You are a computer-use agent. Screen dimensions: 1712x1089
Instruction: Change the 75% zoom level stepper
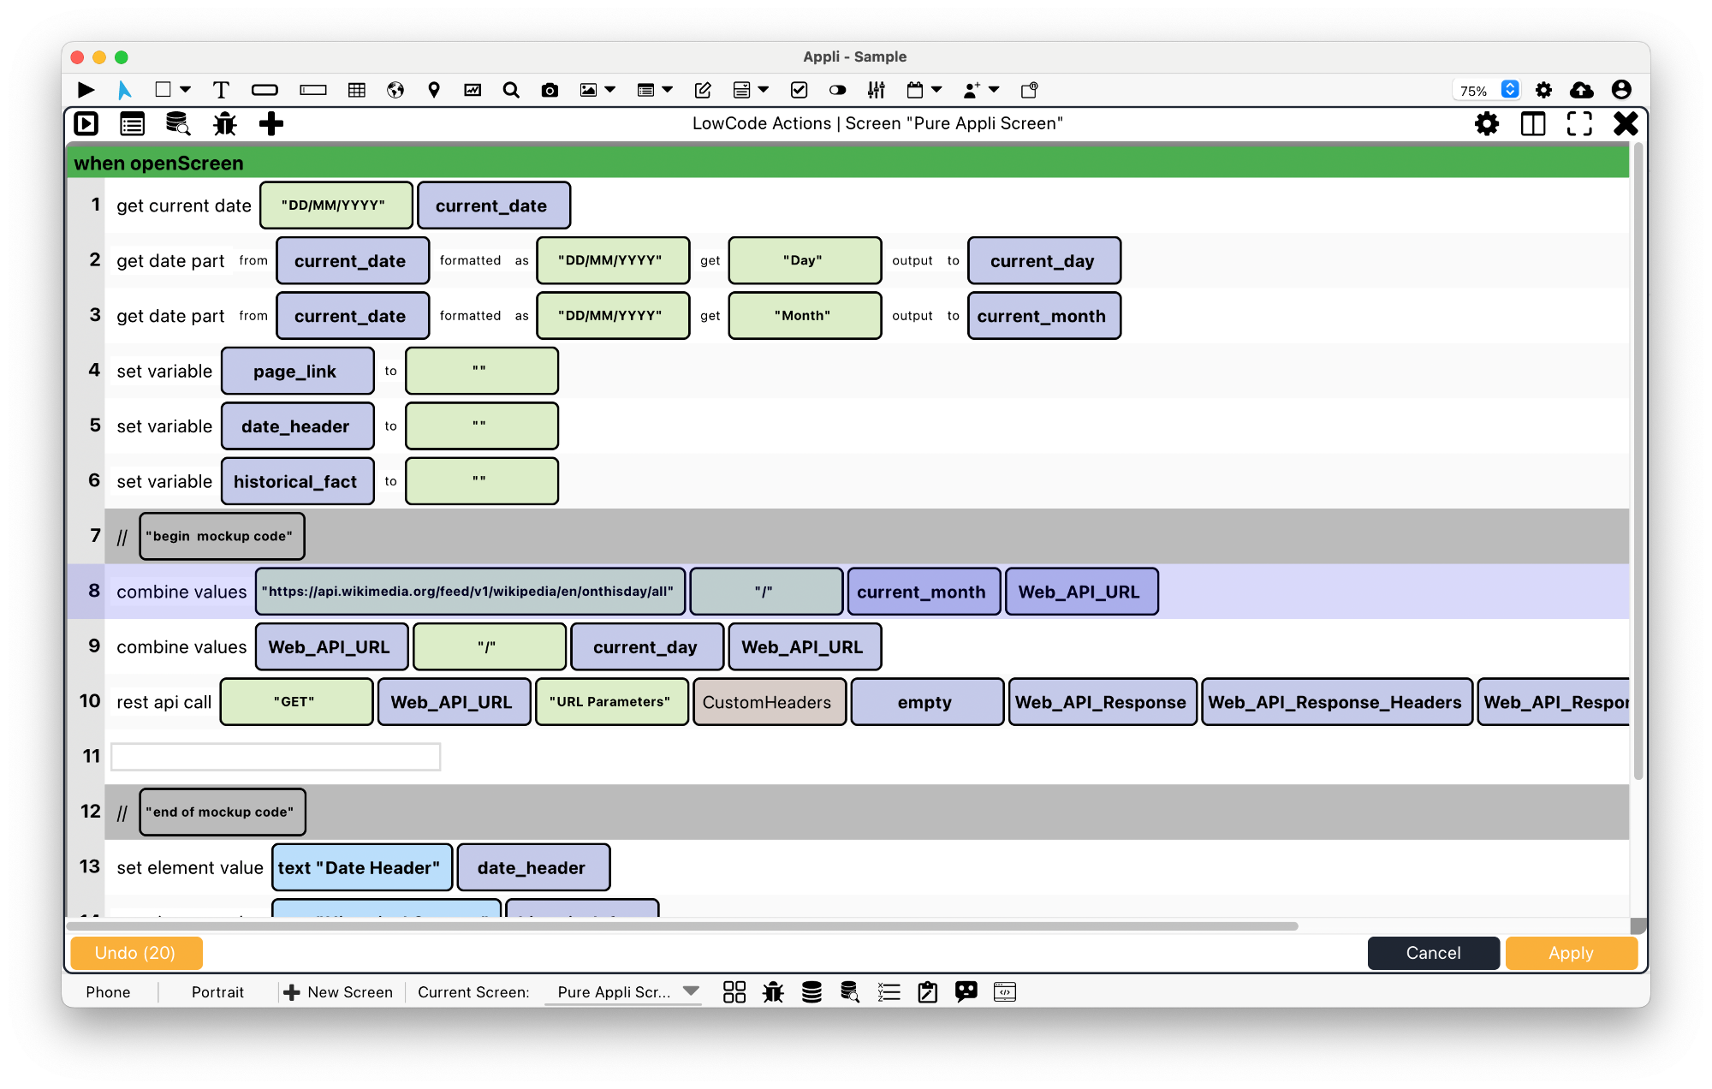pyautogui.click(x=1510, y=90)
